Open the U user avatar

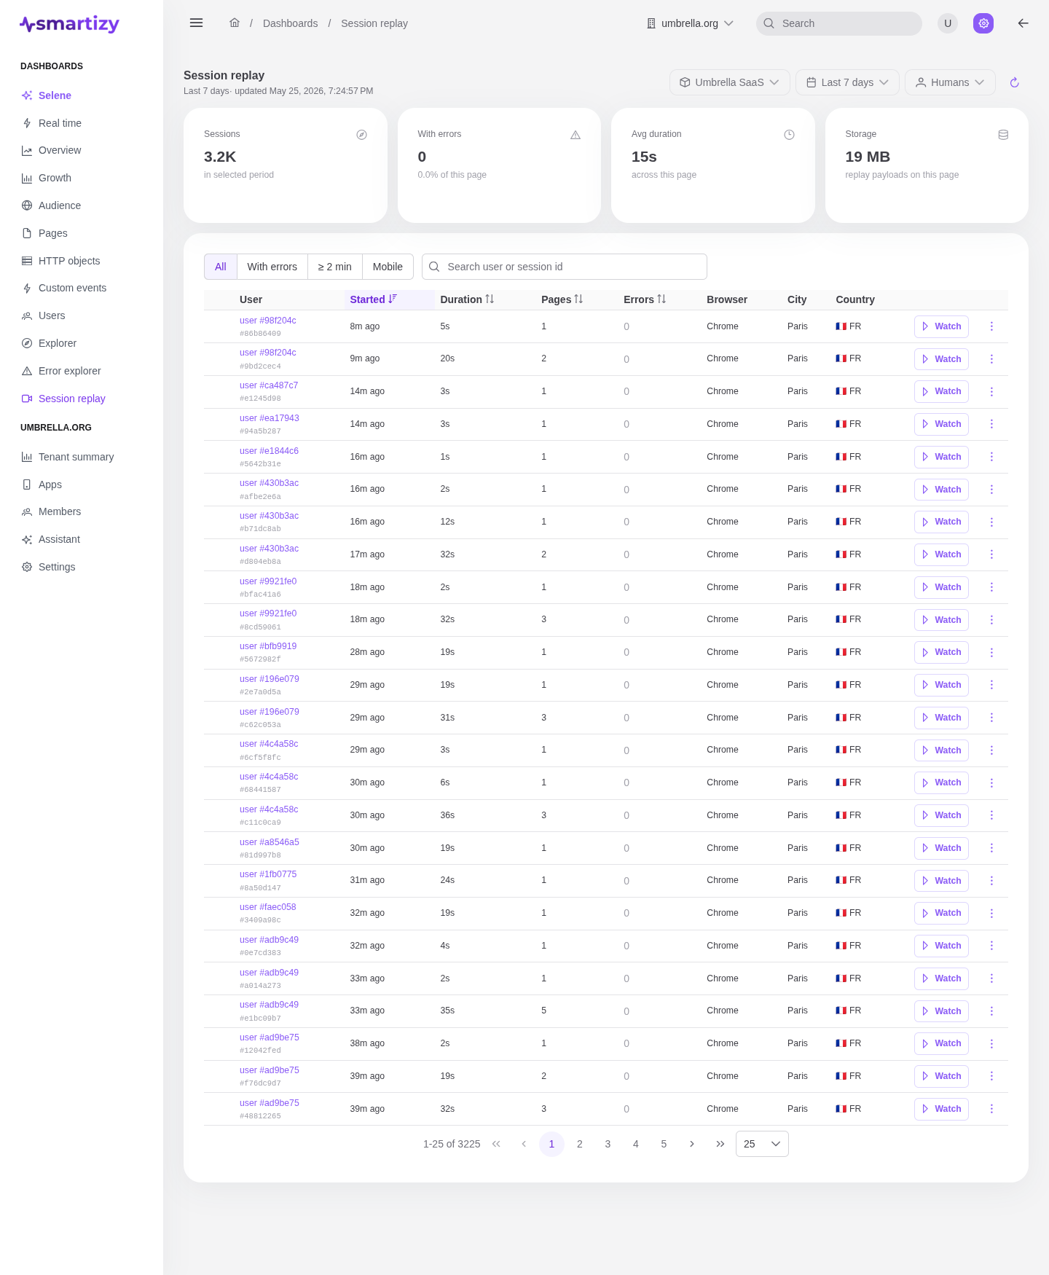[x=948, y=23]
